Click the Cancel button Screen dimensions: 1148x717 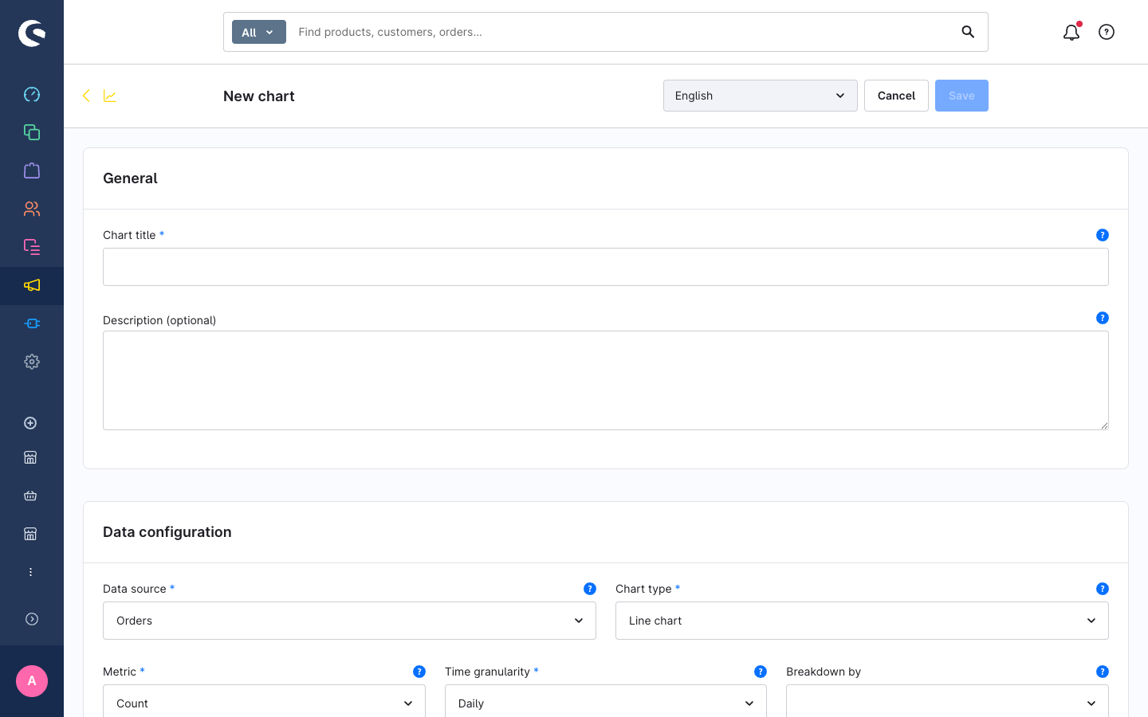pyautogui.click(x=896, y=96)
